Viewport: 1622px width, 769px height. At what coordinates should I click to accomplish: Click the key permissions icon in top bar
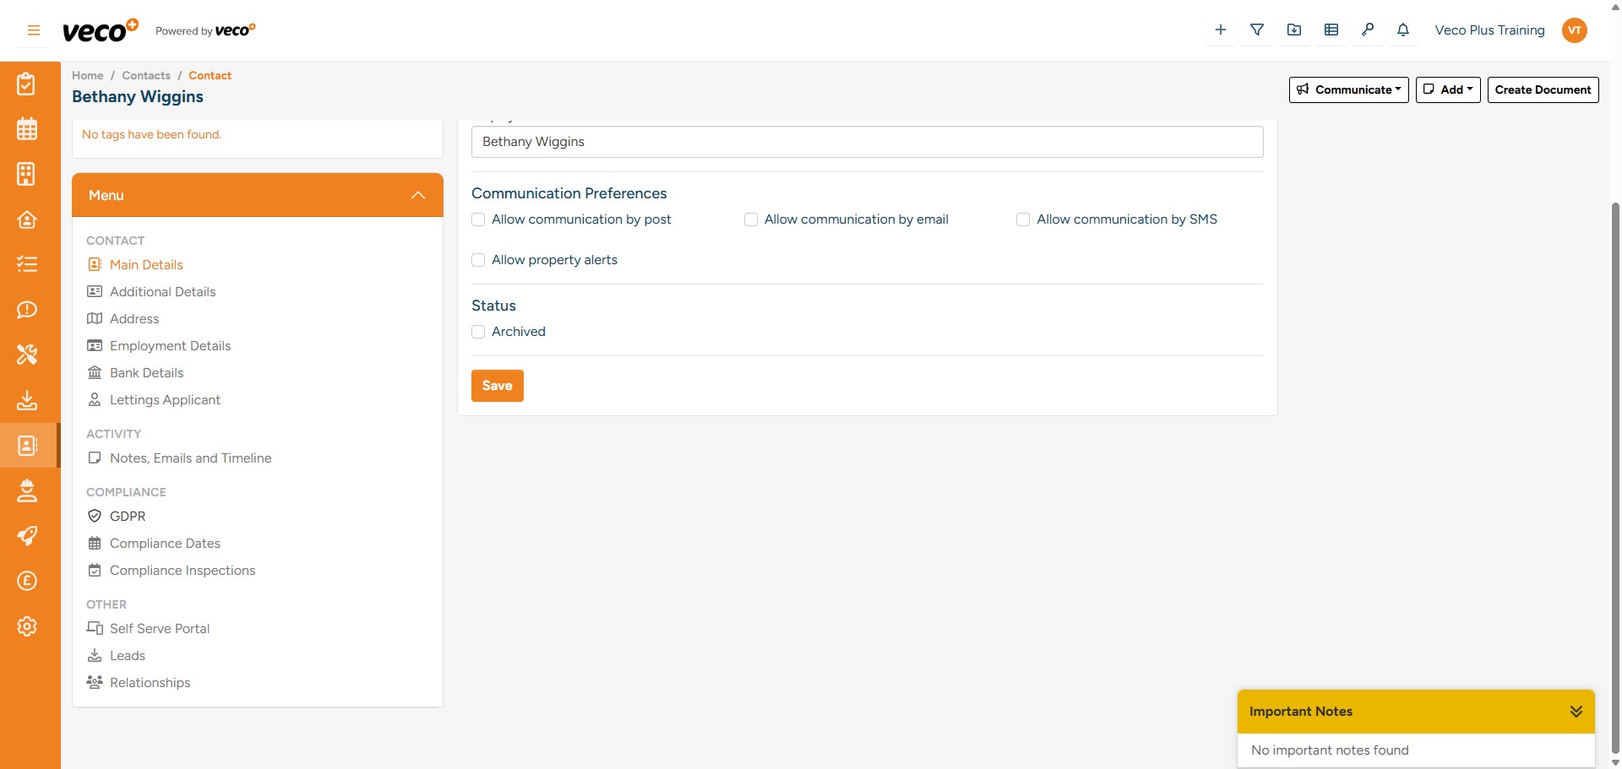tap(1368, 30)
